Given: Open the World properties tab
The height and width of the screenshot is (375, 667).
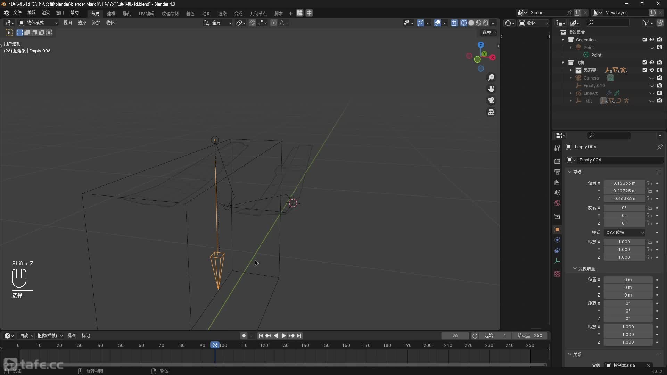Looking at the screenshot, I should click(x=557, y=203).
